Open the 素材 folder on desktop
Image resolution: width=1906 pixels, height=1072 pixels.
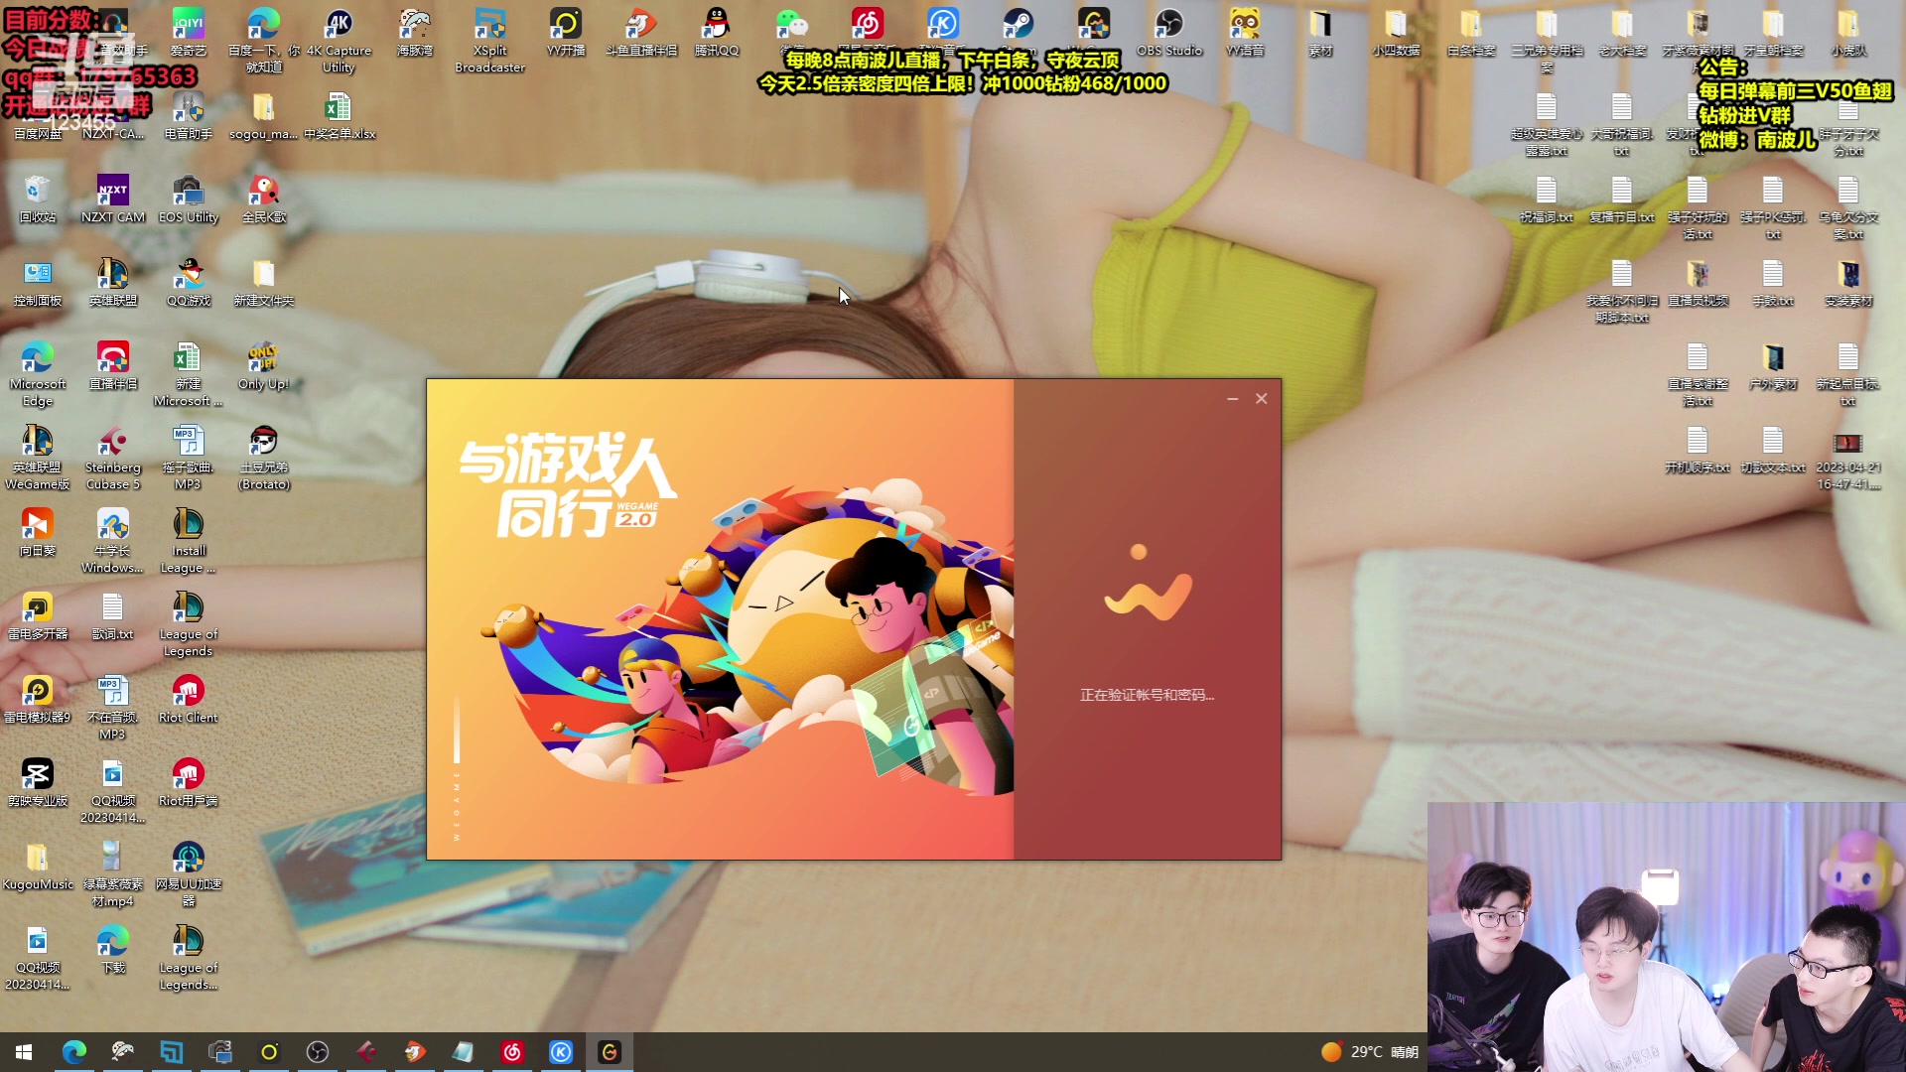click(x=1320, y=32)
